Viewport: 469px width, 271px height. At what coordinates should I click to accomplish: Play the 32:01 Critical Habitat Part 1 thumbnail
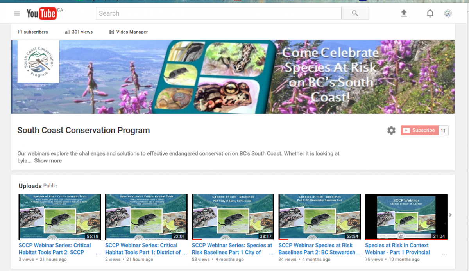(x=146, y=217)
